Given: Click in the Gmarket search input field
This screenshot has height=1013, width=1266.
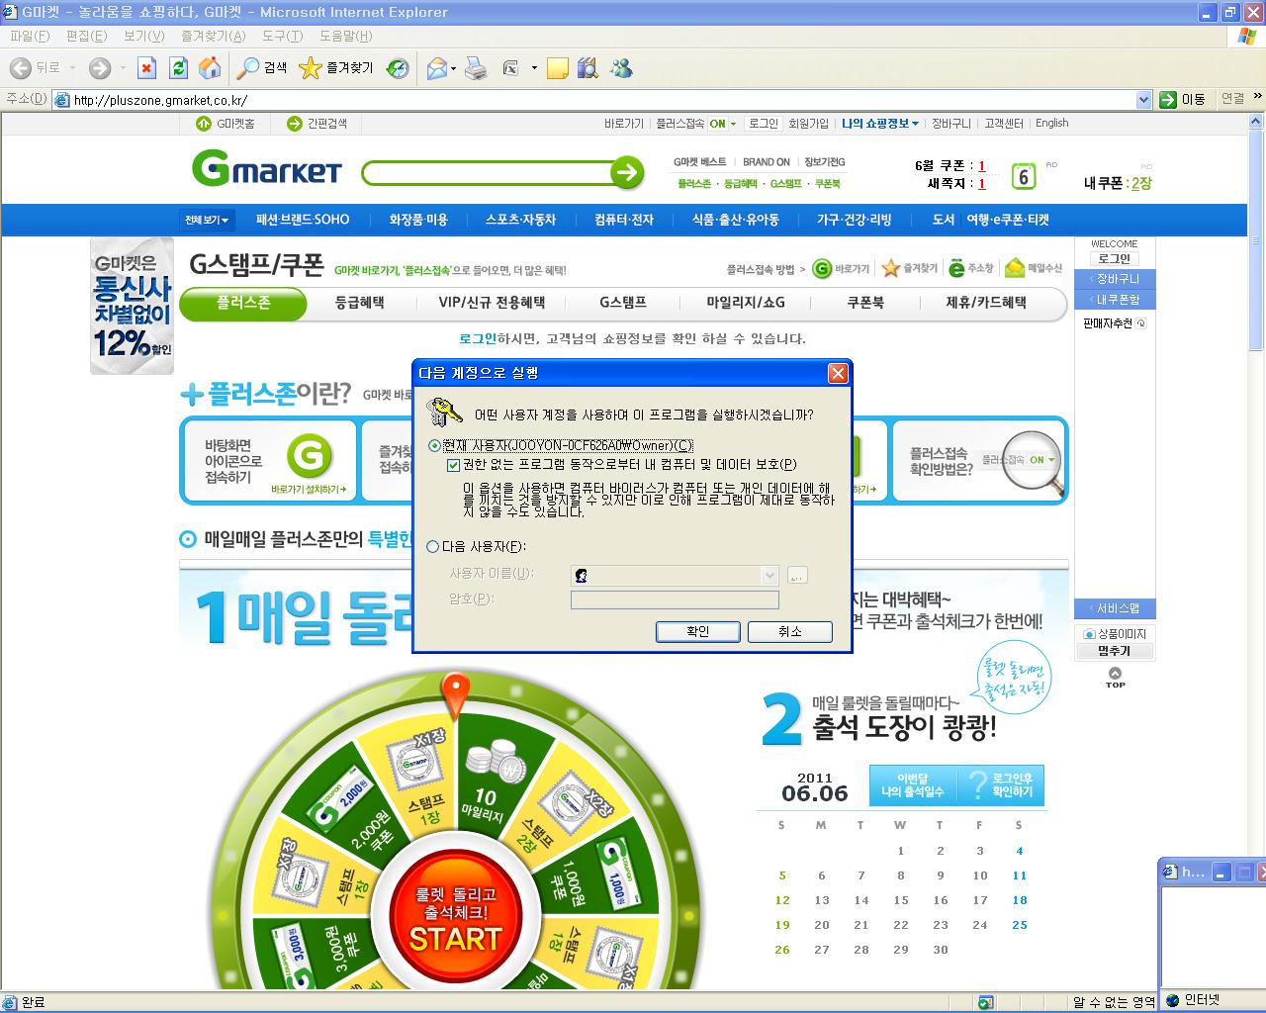Looking at the screenshot, I should 485,173.
